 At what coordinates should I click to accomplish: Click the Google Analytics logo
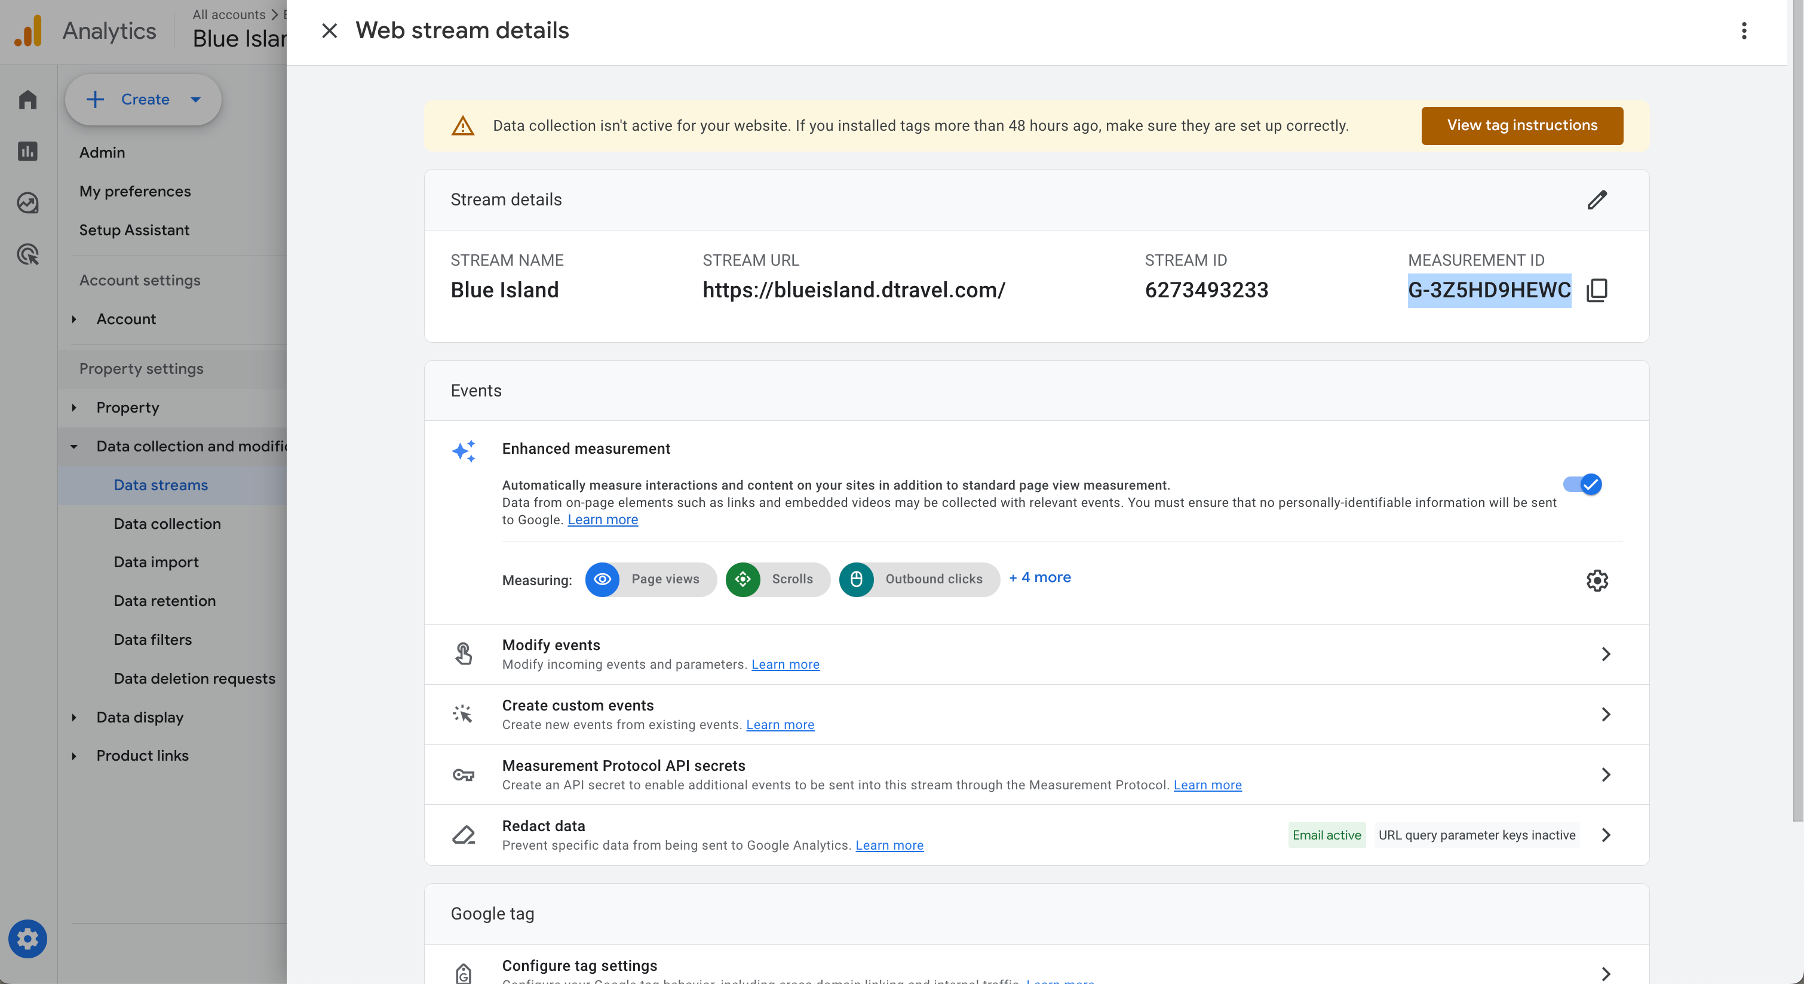coord(29,31)
